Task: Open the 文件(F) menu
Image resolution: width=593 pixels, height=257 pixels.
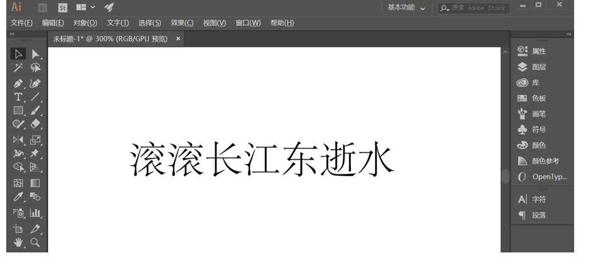Action: pyautogui.click(x=22, y=23)
